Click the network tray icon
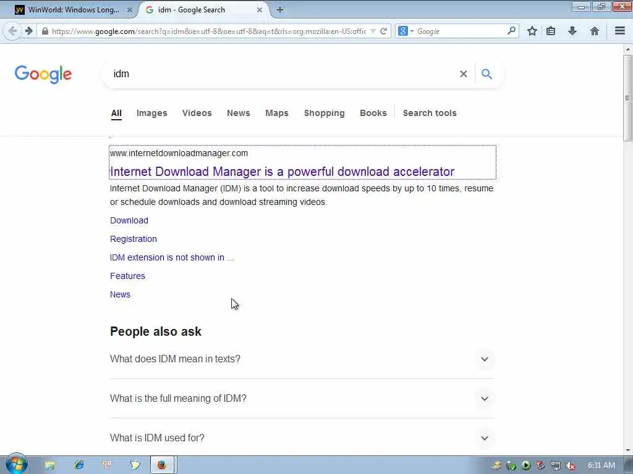 click(x=556, y=465)
